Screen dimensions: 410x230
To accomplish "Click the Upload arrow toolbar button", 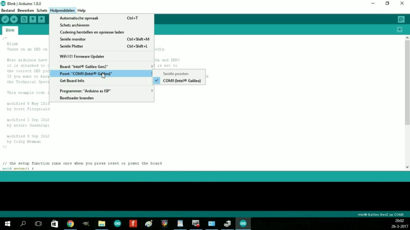I will pos(14,19).
